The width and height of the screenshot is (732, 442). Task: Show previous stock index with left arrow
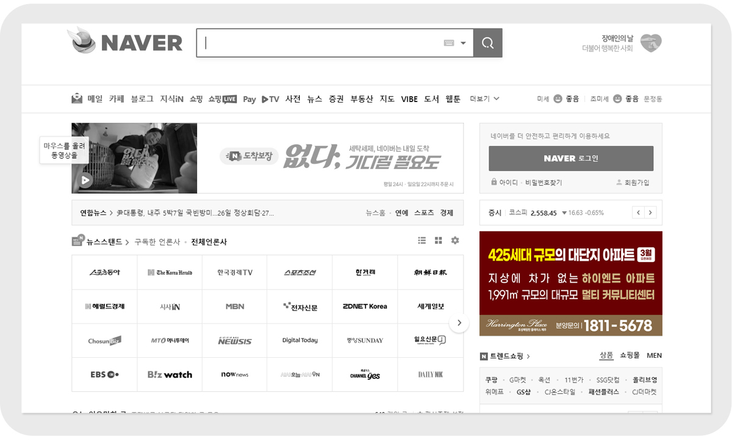638,212
